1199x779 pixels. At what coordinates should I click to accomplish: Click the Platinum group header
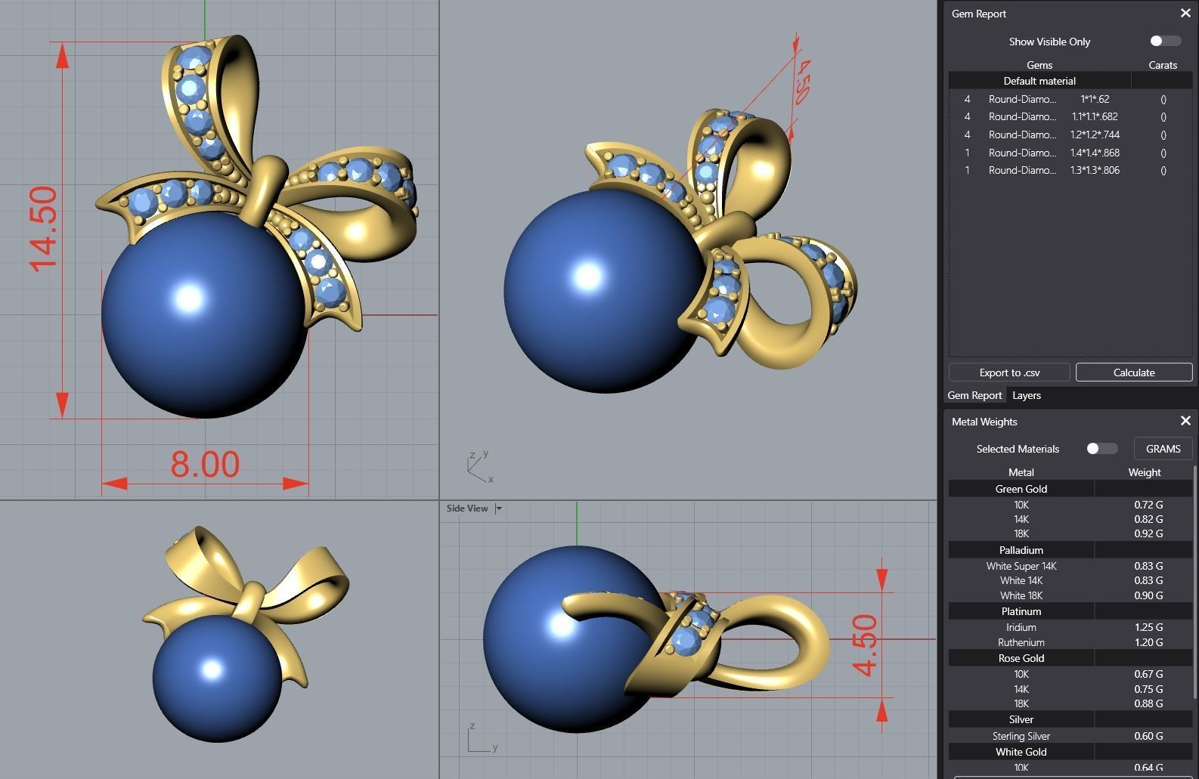pyautogui.click(x=1021, y=611)
